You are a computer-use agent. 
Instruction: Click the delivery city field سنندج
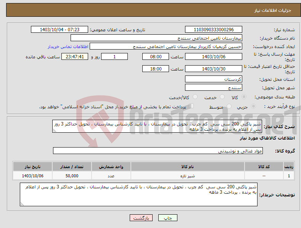214,88
